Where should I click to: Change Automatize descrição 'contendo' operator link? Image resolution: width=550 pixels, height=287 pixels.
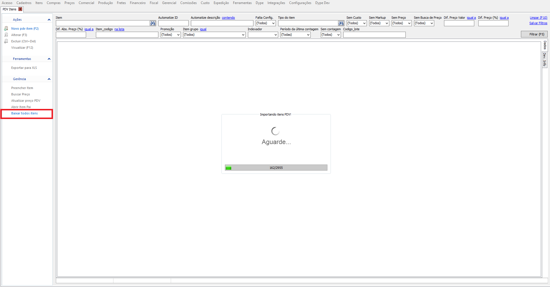point(228,18)
